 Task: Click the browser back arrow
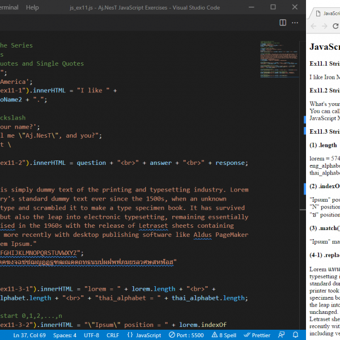click(313, 26)
